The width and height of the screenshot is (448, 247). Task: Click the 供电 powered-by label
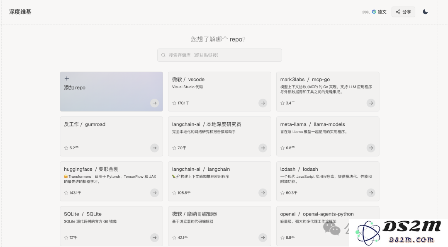point(366,12)
